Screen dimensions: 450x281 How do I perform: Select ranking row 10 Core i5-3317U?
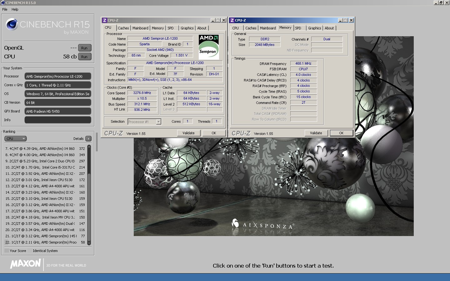[45, 167]
